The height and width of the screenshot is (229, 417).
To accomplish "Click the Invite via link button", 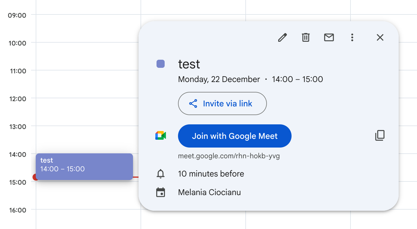I will (222, 103).
